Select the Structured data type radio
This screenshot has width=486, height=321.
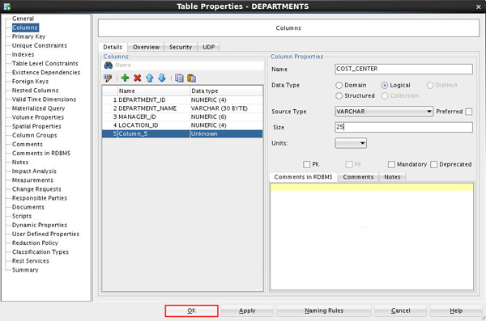coord(339,95)
